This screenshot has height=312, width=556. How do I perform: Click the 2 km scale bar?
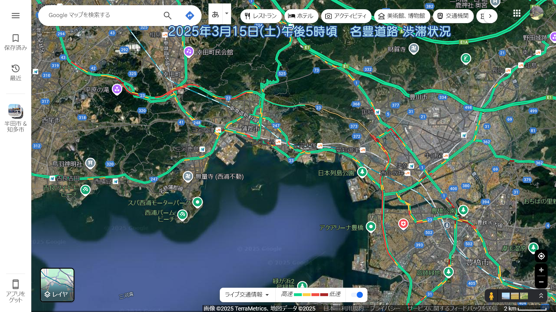[x=525, y=309]
